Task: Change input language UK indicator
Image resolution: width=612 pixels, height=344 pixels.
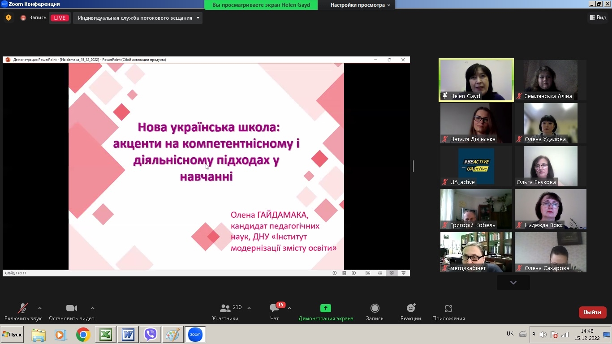Action: coord(510,334)
